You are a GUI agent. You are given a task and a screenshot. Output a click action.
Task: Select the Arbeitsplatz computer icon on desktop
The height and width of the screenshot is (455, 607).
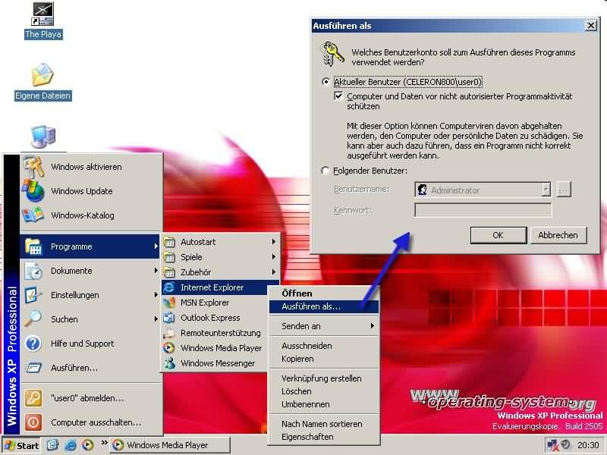(x=43, y=137)
